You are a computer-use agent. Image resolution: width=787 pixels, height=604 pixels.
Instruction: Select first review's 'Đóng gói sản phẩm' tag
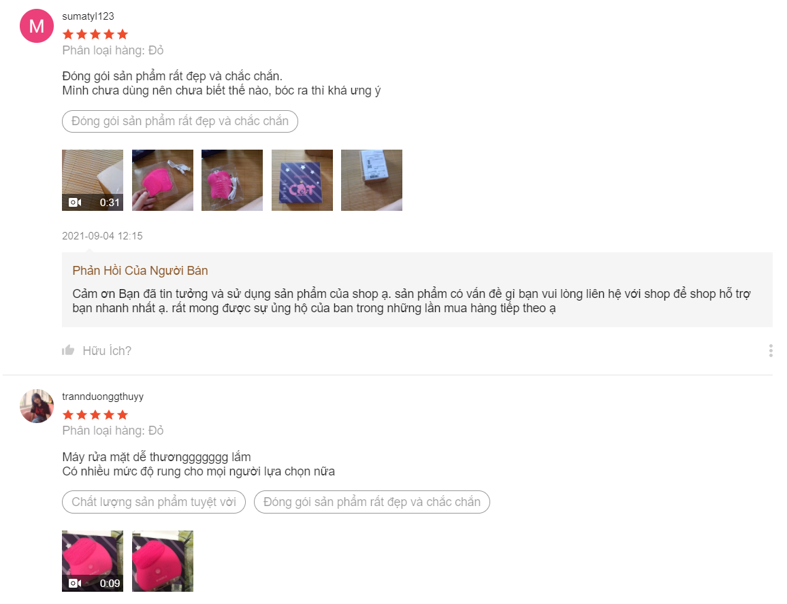pos(180,121)
